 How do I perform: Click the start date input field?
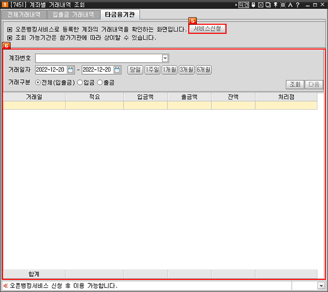click(x=50, y=70)
